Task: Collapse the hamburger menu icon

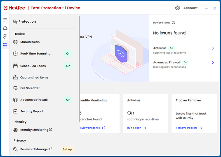Action: (x=5, y=20)
